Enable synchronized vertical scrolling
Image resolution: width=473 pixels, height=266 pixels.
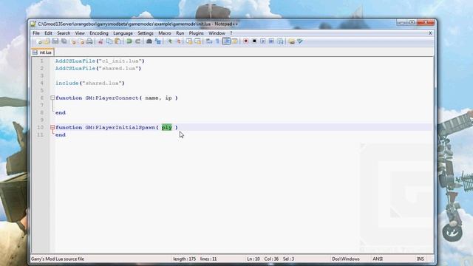point(189,41)
